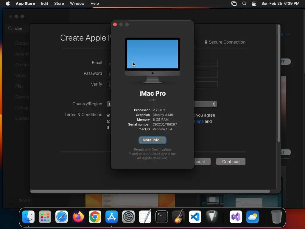The width and height of the screenshot is (305, 229).
Task: Toggle the Terms & Conditions checkbox
Action: pos(108,115)
